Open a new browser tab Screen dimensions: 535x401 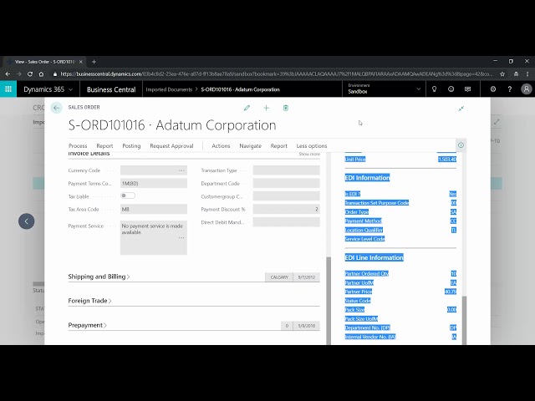94,62
